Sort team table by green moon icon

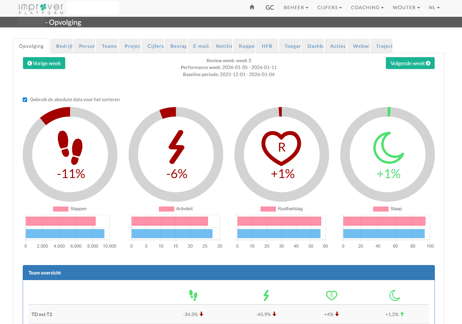(394, 295)
